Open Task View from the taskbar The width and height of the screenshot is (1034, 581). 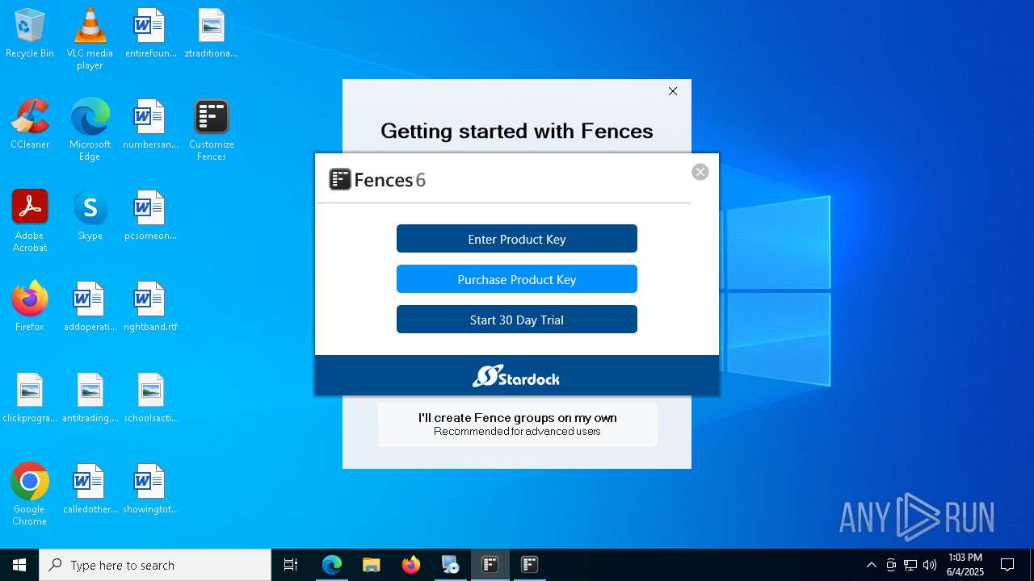(x=291, y=565)
